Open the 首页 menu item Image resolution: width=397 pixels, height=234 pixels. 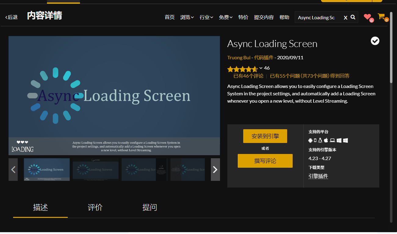(x=170, y=17)
